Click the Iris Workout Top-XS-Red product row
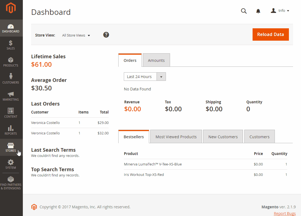The width and height of the screenshot is (301, 216). point(206,175)
